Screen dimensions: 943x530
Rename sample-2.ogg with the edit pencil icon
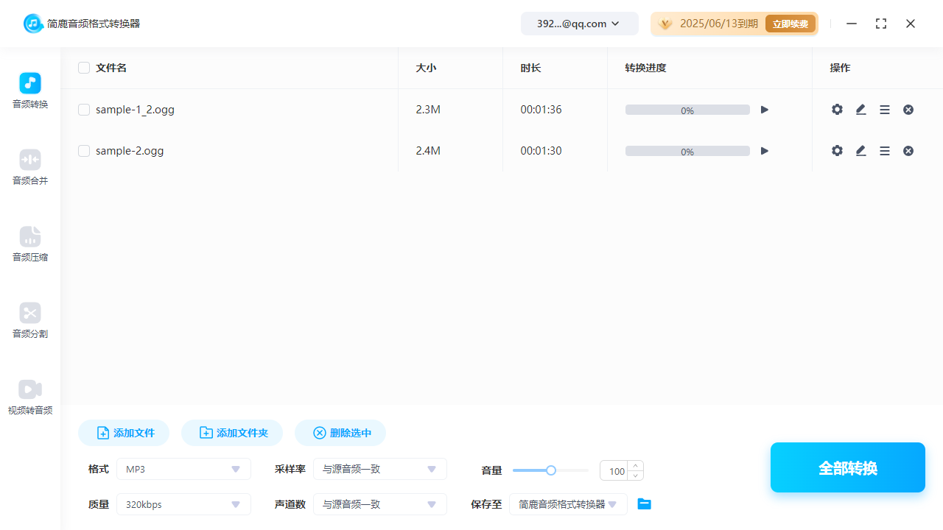coord(860,150)
